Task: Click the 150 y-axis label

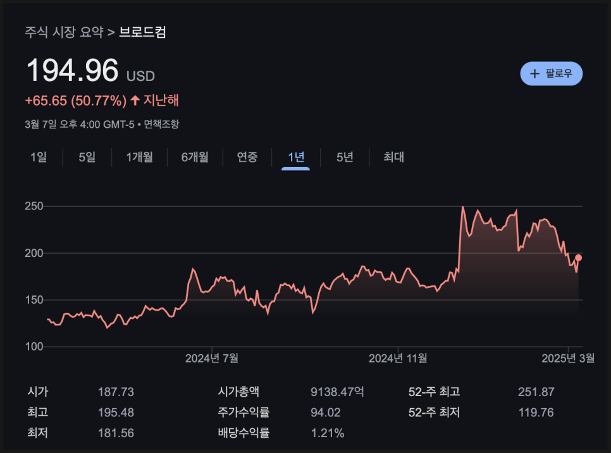Action: pyautogui.click(x=34, y=300)
